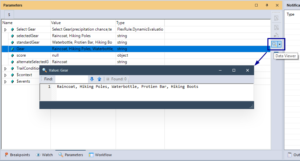Viewport: 300px width, 161px height.
Task: Click the Value: Gear resize grip
Action: tap(251, 107)
